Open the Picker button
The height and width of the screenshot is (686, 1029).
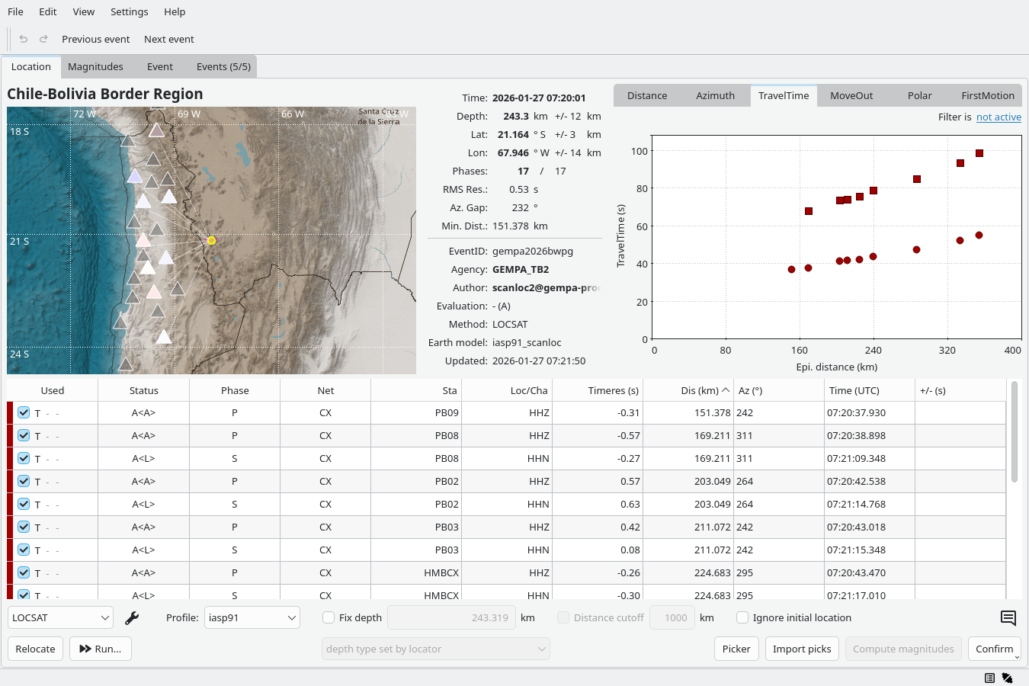(736, 649)
